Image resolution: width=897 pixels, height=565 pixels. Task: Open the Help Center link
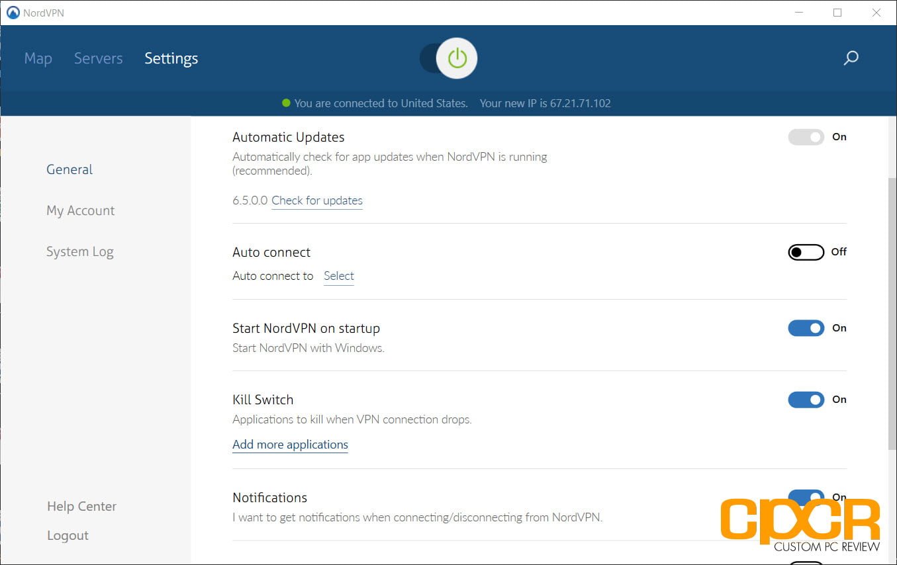pos(81,506)
